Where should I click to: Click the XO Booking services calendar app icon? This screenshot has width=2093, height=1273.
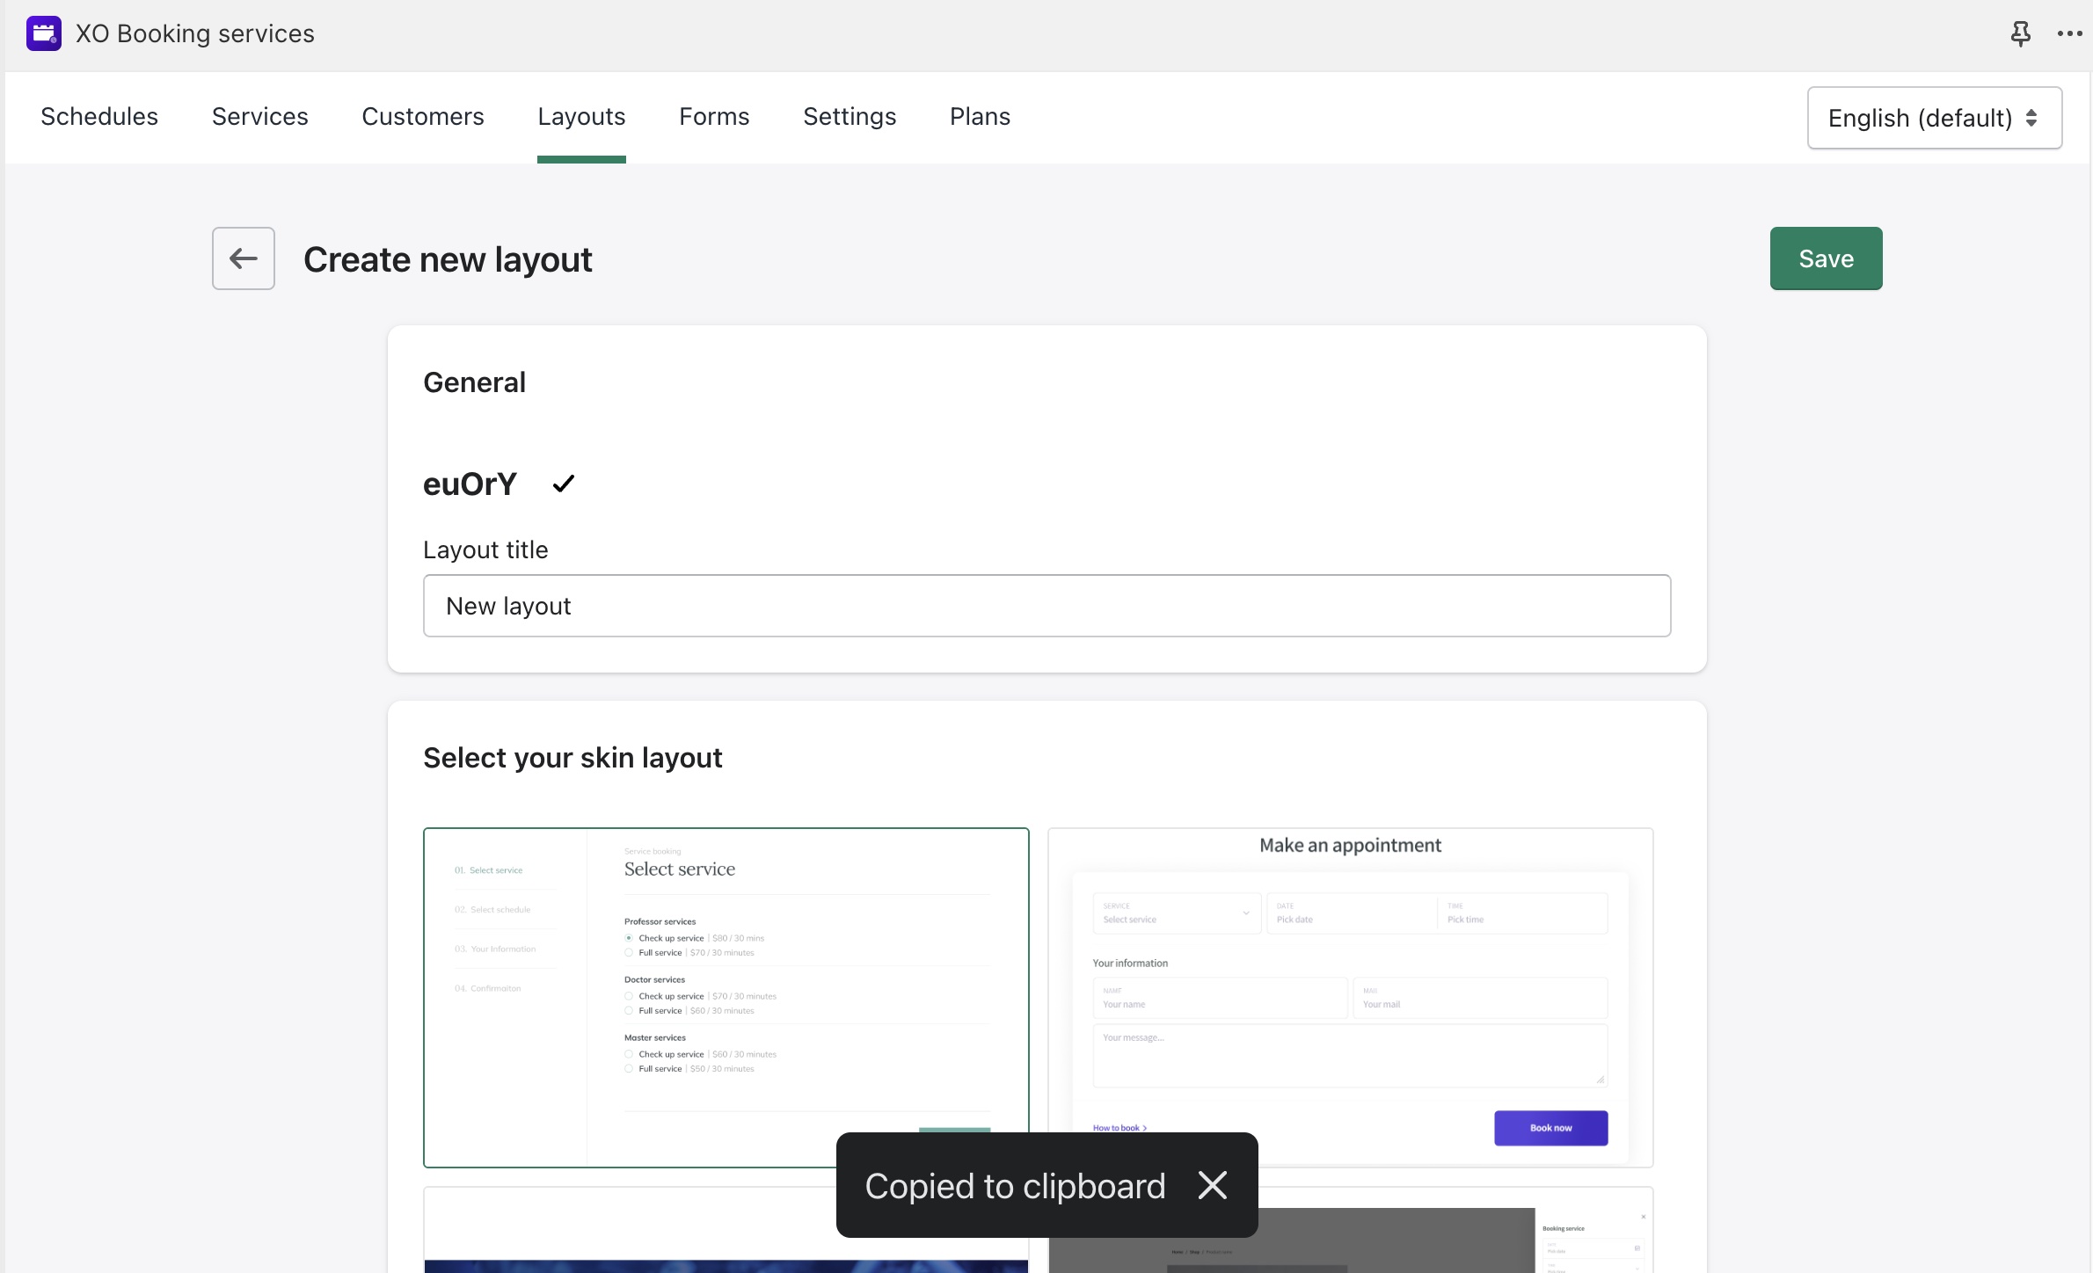44,33
